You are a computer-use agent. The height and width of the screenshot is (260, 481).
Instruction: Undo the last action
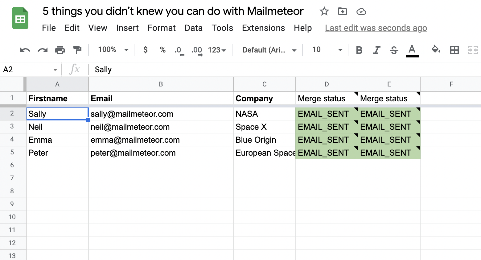(25, 50)
